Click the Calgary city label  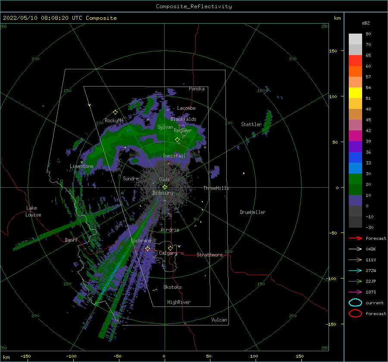(x=168, y=253)
